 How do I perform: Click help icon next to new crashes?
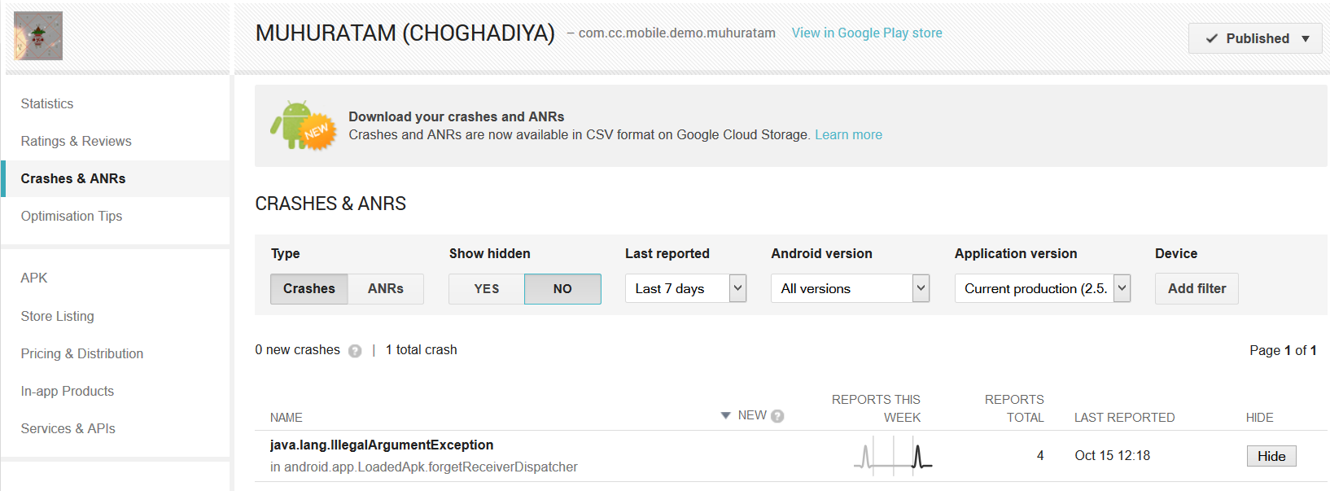pos(355,351)
